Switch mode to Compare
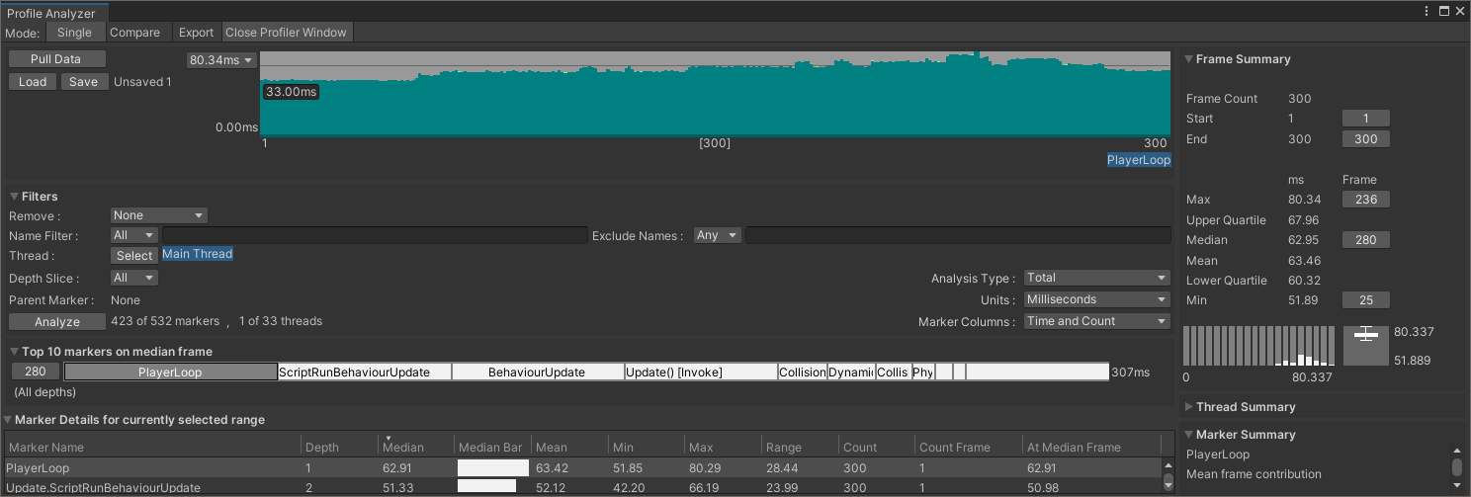The image size is (1471, 497). pyautogui.click(x=134, y=33)
